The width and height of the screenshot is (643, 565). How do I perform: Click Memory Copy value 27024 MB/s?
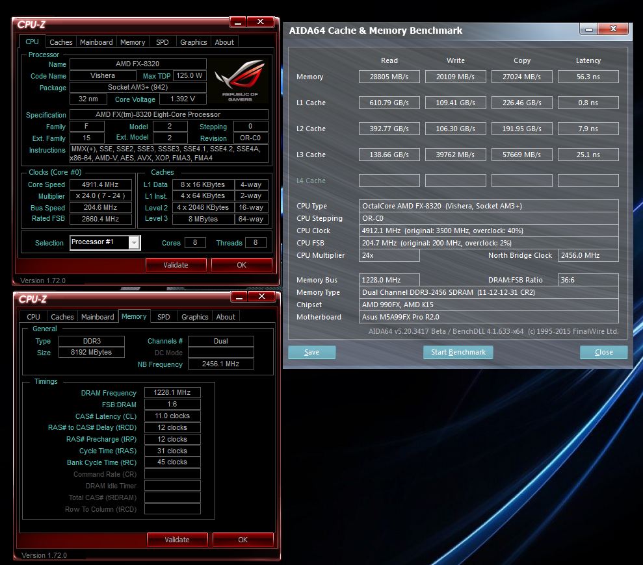521,77
